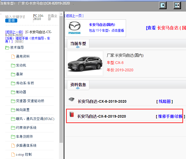Expand the 悬架 tree item
The width and height of the screenshot is (186, 159).
coord(19,74)
